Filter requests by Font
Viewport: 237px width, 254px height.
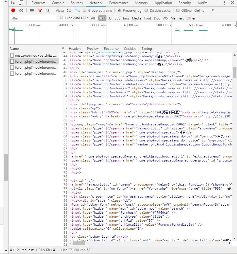point(147,18)
